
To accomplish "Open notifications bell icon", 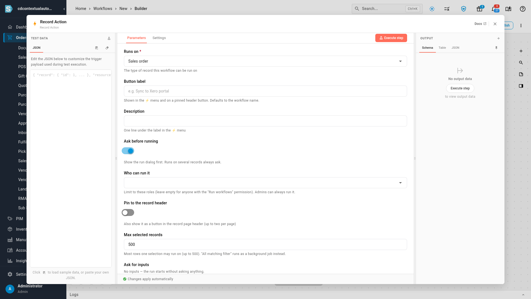I will 494,9.
